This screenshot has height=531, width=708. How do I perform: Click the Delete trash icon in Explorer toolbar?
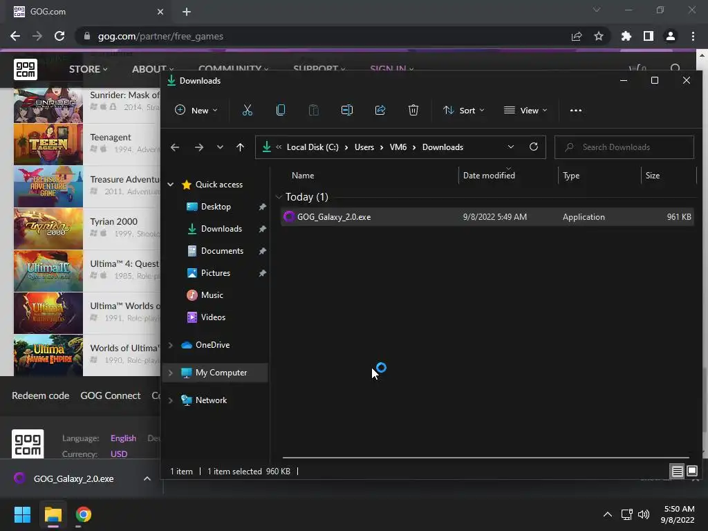coord(413,110)
